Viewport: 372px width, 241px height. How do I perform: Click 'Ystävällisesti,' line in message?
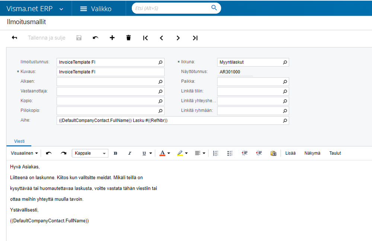pyautogui.click(x=24, y=210)
